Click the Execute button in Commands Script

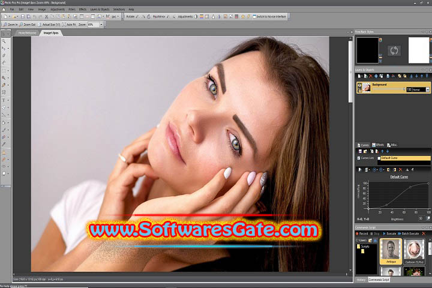389,234
